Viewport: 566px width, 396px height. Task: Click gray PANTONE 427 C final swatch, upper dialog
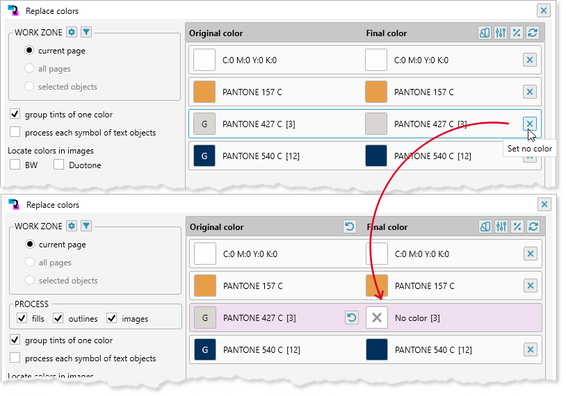point(376,124)
